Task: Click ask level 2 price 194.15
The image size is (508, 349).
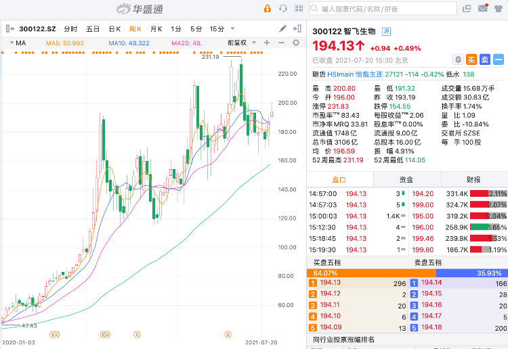Action: coord(431,294)
